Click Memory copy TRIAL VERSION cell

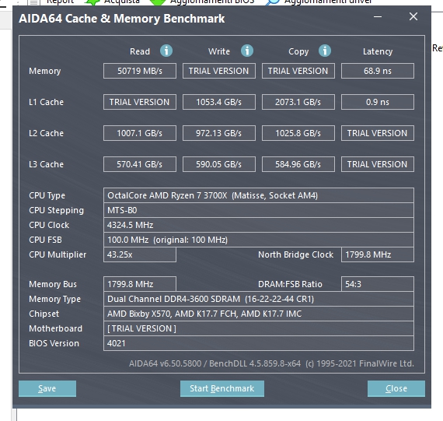point(298,71)
